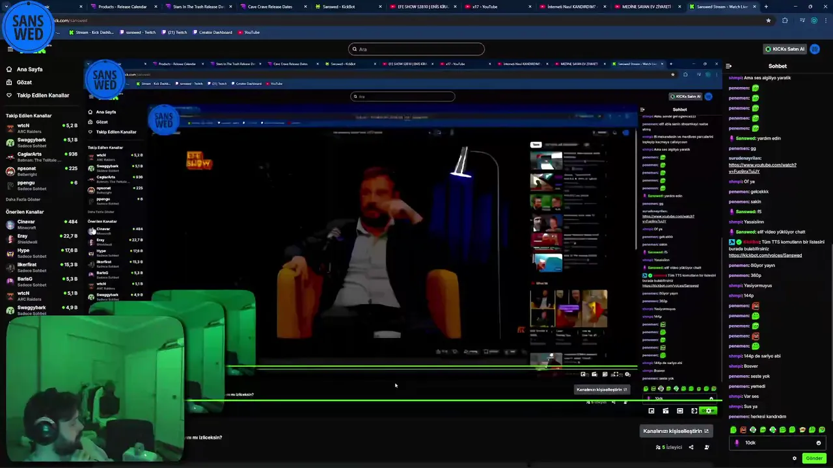Insert the red angry-face quick emote
Screen dimensions: 833x468
pyautogui.click(x=743, y=430)
